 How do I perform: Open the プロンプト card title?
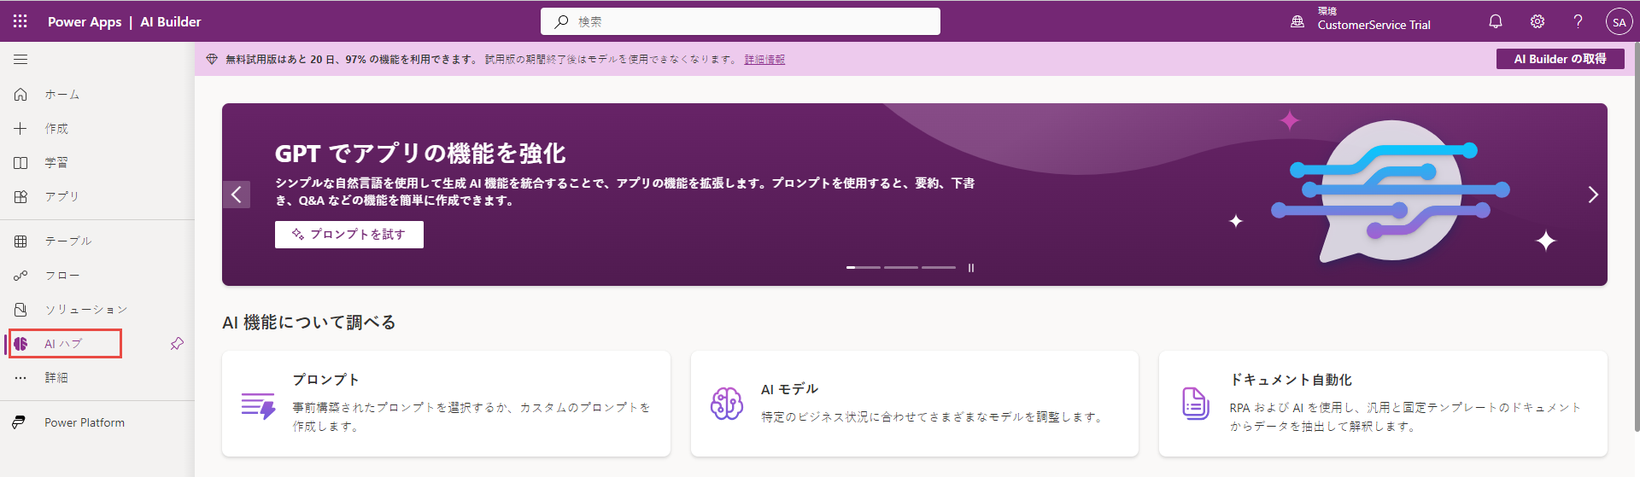point(325,380)
